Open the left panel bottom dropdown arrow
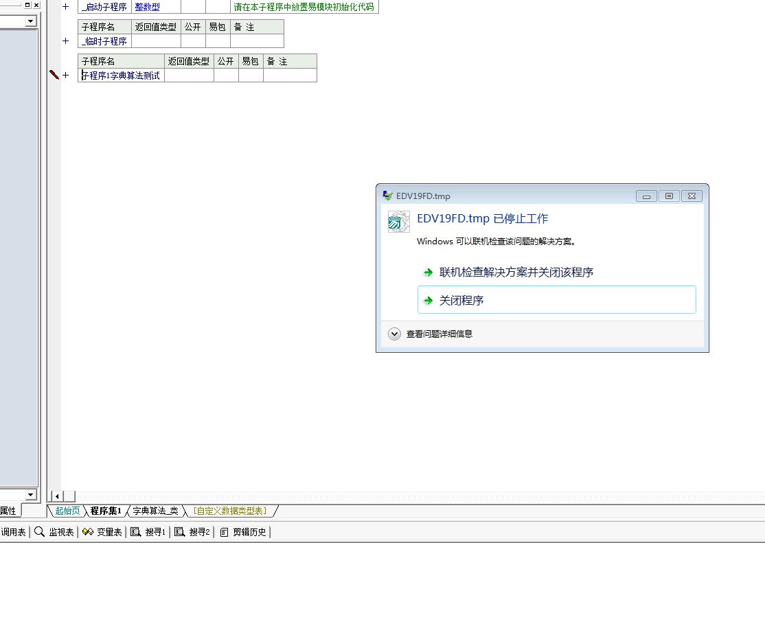Screen dimensions: 765x628 pyautogui.click(x=31, y=494)
